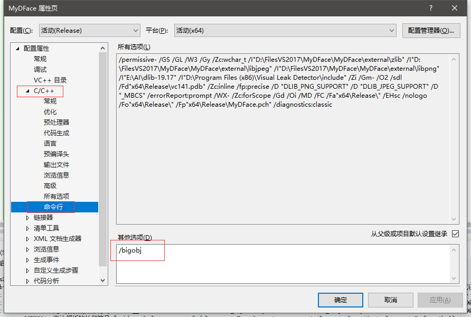Toggle 从父级或项目默认设置继承 checkbox
The width and height of the screenshot is (471, 317).
pyautogui.click(x=455, y=234)
